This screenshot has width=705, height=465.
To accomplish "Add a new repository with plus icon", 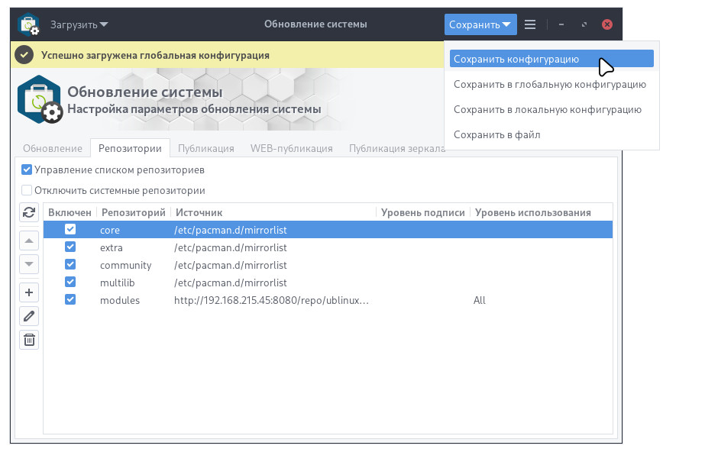I will click(29, 292).
